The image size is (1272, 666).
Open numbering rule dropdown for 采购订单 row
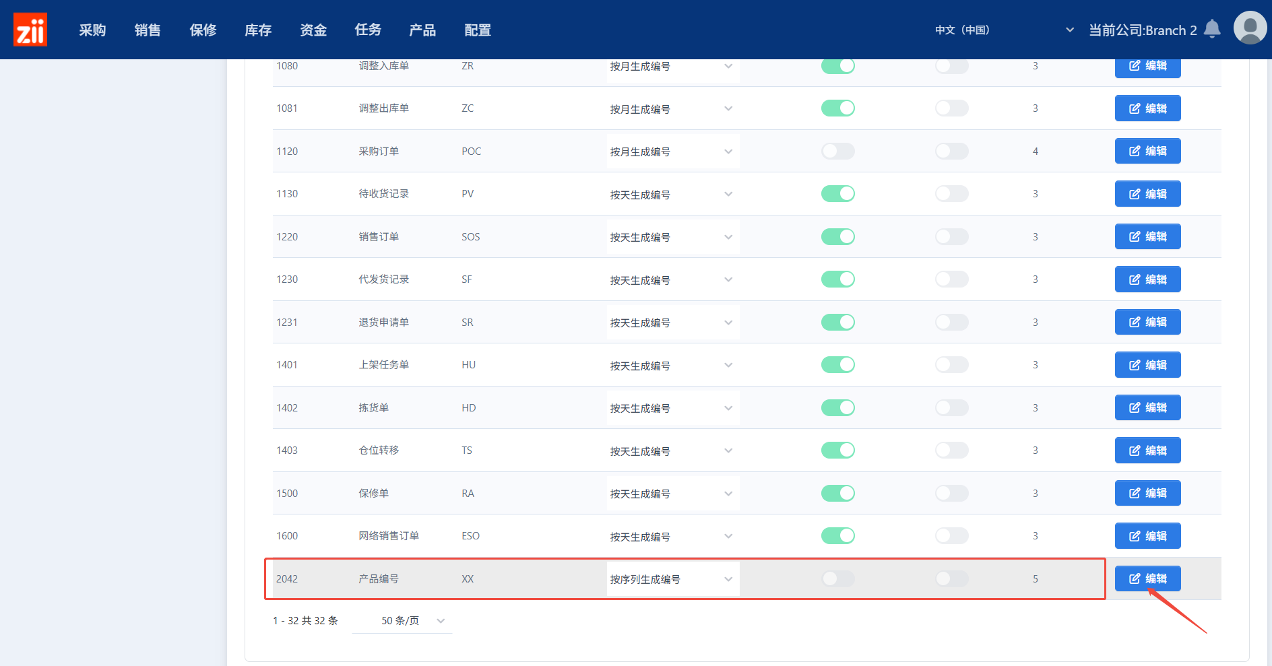(673, 152)
